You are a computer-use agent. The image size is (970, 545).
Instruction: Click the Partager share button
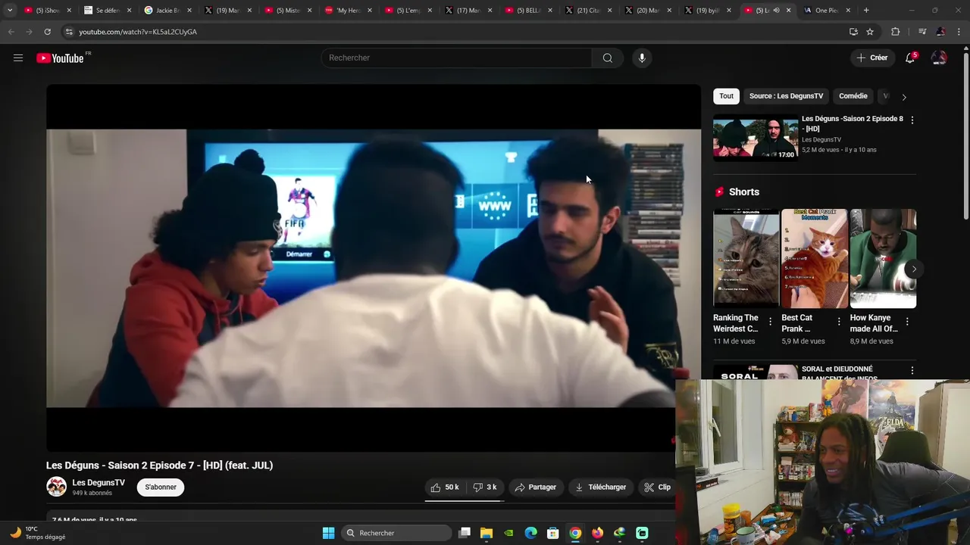[x=535, y=487]
